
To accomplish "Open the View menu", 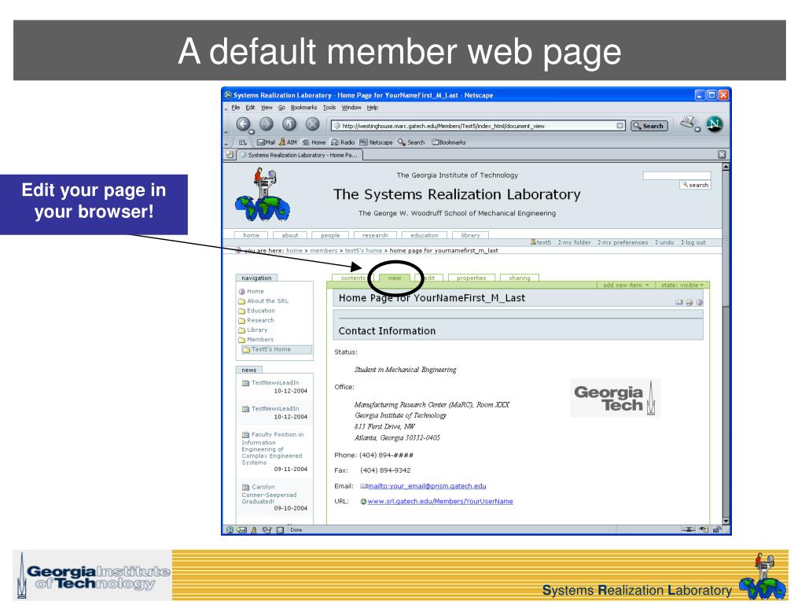I will [x=266, y=107].
